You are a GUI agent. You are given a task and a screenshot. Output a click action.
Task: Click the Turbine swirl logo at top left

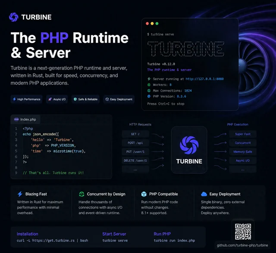(x=14, y=17)
